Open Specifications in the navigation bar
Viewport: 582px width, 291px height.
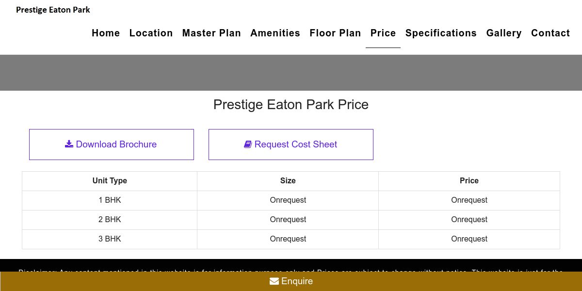(441, 33)
